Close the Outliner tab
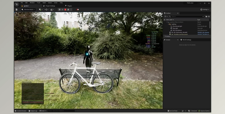This screenshot has width=225, height=114. coord(178,13)
